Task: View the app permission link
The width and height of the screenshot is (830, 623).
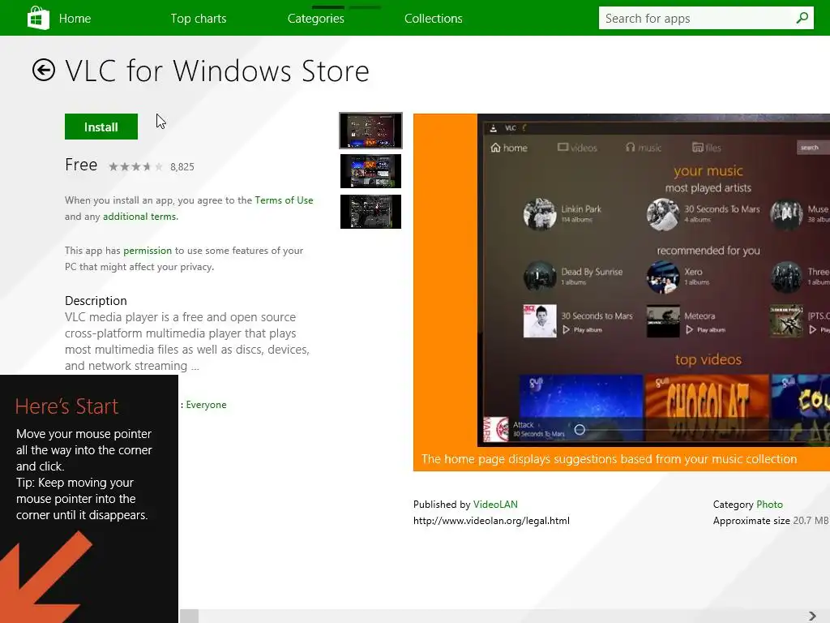Action: pos(148,251)
